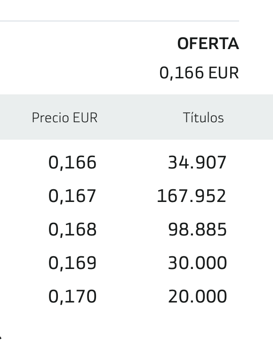Sort by the Precio EUR column header

click(x=64, y=118)
